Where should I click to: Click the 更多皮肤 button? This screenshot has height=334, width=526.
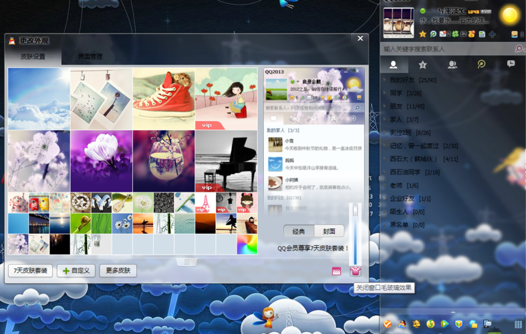tap(118, 271)
